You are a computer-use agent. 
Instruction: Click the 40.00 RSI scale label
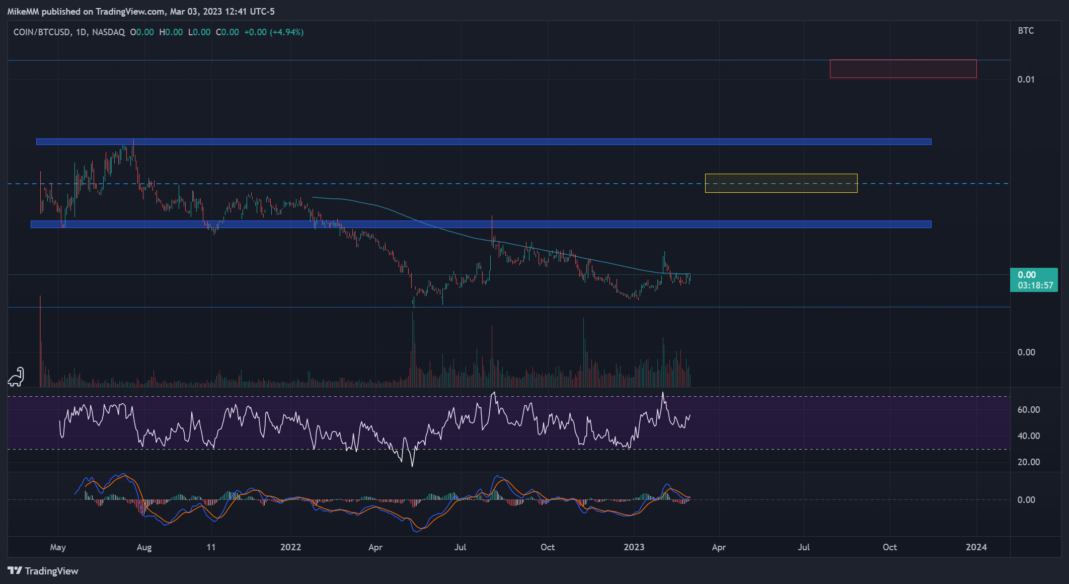1029,436
